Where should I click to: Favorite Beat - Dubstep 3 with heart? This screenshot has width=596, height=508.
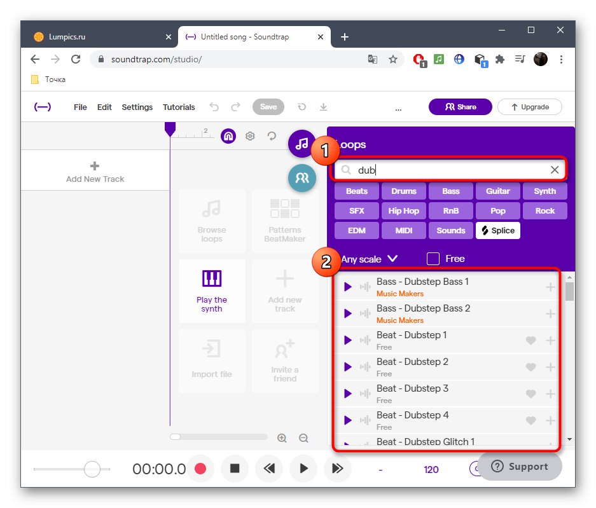coord(531,394)
